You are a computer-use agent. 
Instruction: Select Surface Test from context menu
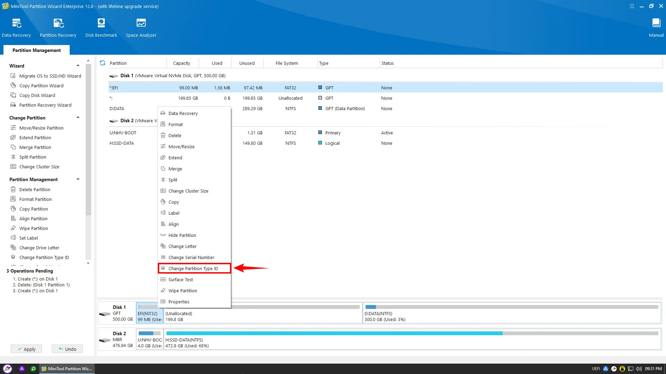pyautogui.click(x=180, y=279)
